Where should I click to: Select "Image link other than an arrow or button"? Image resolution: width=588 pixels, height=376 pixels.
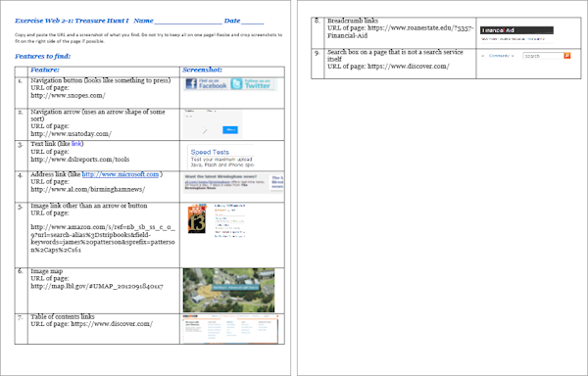[x=89, y=206]
